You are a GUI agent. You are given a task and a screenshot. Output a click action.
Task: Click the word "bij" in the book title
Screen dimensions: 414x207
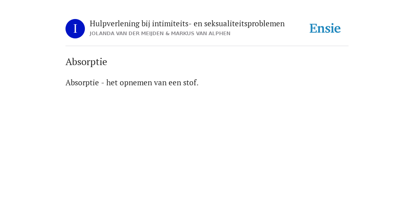(x=146, y=24)
